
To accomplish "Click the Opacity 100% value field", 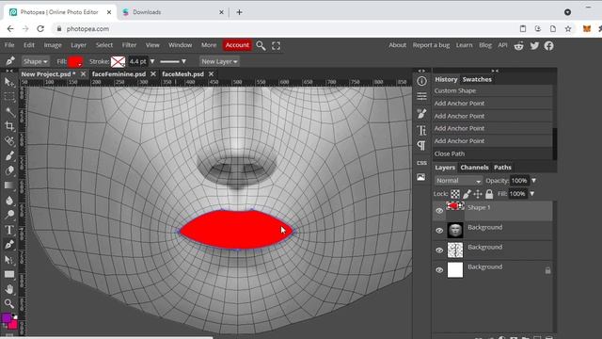I will (x=519, y=181).
